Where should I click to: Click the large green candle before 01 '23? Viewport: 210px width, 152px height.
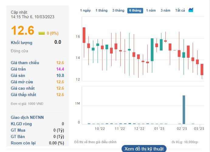(152, 50)
